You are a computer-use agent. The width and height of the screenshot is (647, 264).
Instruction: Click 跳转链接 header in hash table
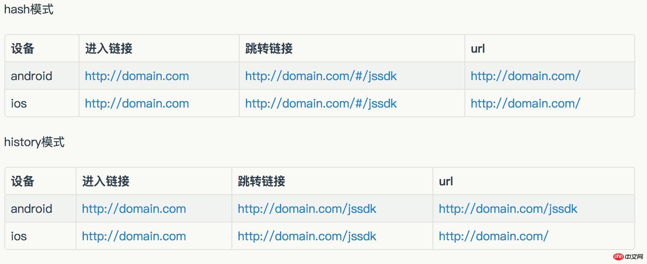tap(269, 49)
